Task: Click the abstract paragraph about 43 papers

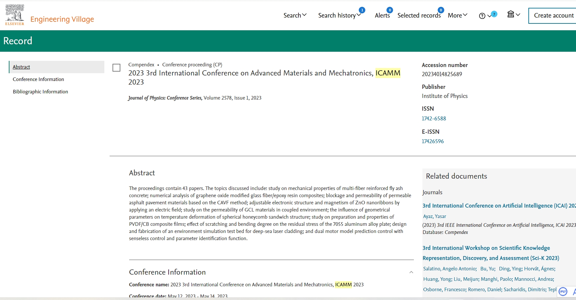Action: pyautogui.click(x=270, y=213)
